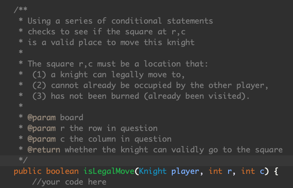Place cursor on //your code here comment
Viewport: 293px width, 188px height.
pyautogui.click(x=69, y=182)
